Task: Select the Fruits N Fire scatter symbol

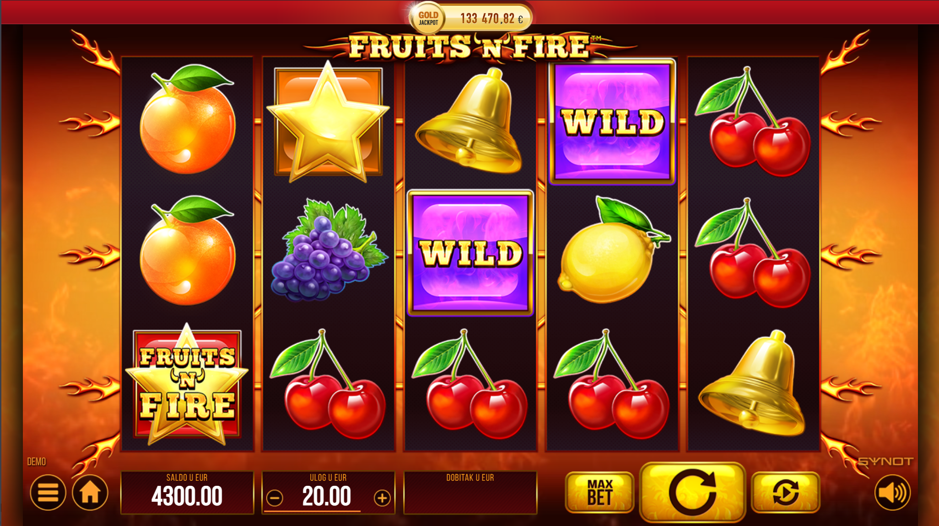Action: point(187,384)
